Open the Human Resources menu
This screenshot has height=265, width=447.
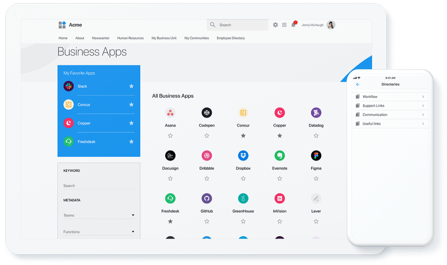pyautogui.click(x=130, y=38)
